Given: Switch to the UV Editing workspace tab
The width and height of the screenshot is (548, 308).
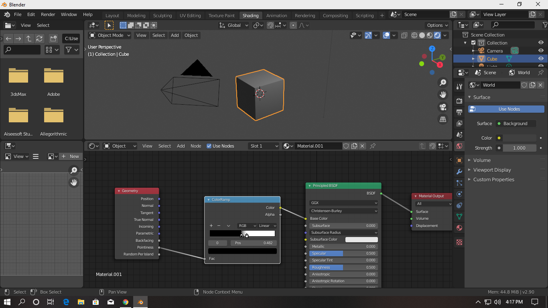Looking at the screenshot, I should [x=190, y=16].
